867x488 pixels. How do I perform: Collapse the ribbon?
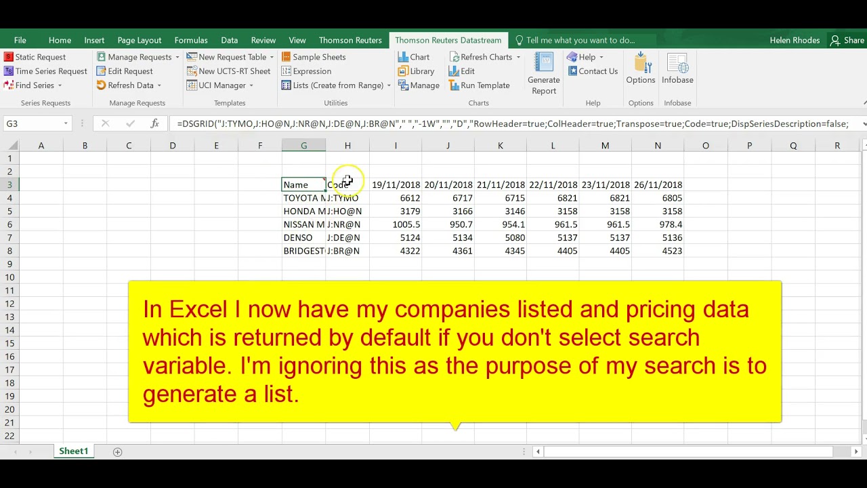point(864,103)
